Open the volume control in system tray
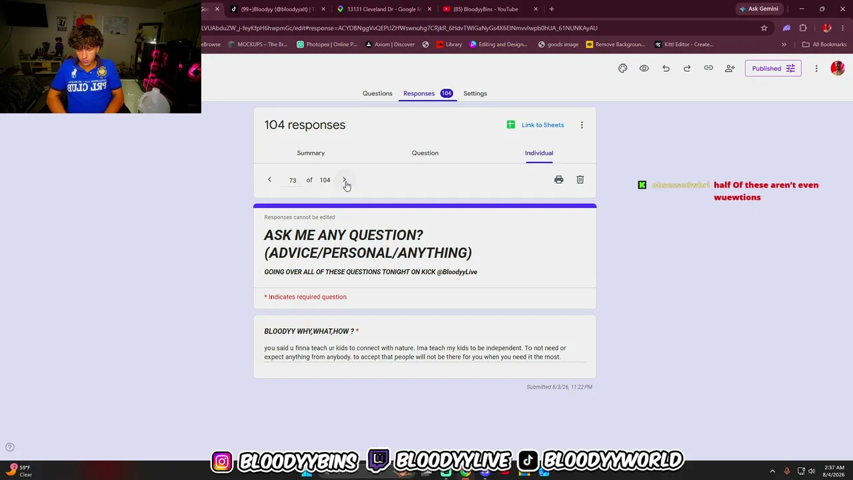This screenshot has width=853, height=480. click(812, 471)
